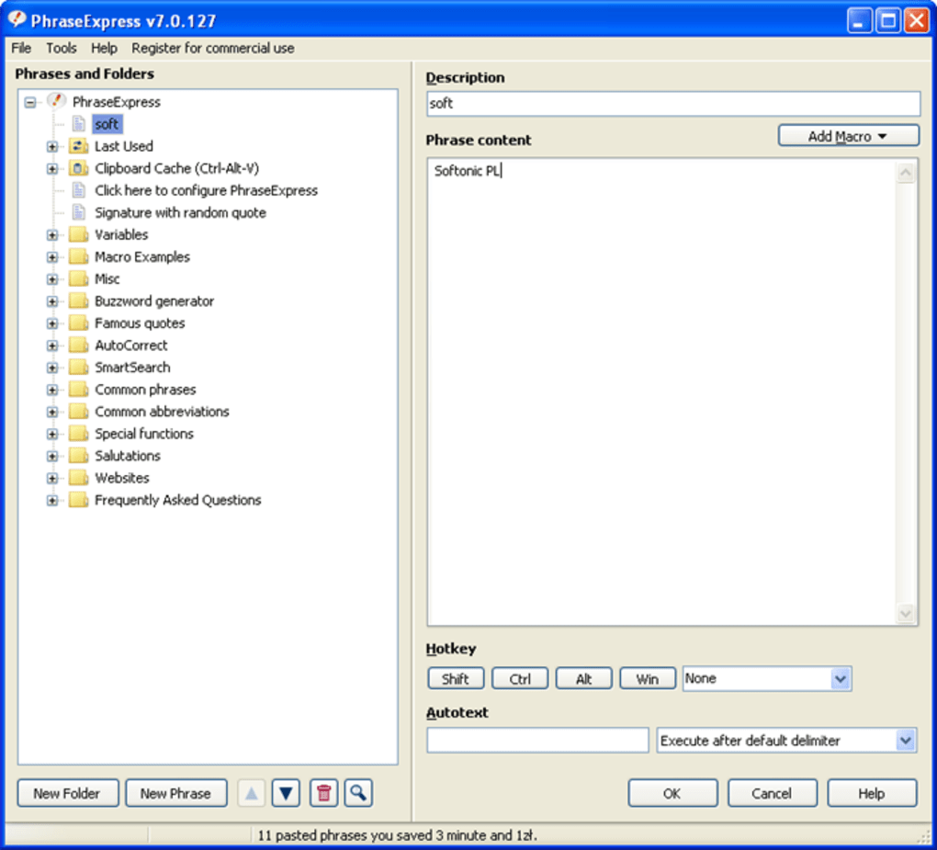This screenshot has width=937, height=850.
Task: Click the Variables folder icon
Action: tap(78, 234)
